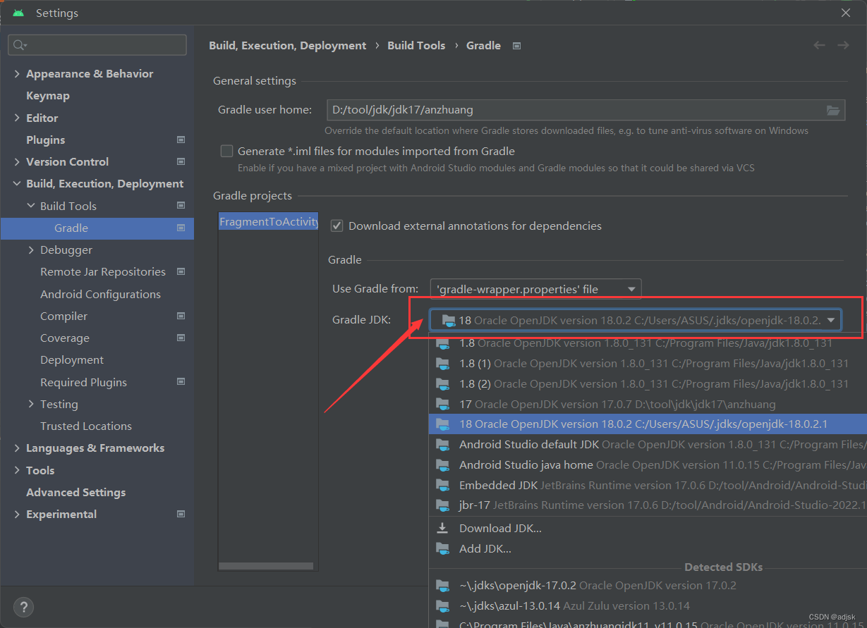Screen dimensions: 867x628
Task: Choose Download JDK from the list
Action: [499, 527]
